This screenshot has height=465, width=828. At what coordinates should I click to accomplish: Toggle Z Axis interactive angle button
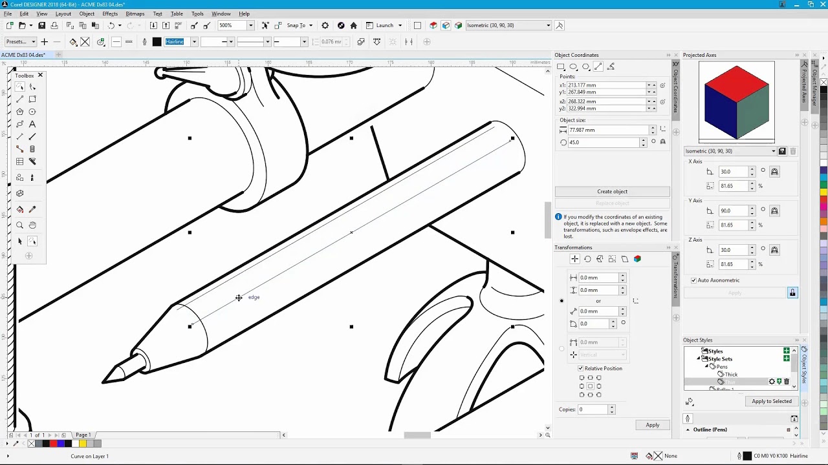click(x=774, y=250)
